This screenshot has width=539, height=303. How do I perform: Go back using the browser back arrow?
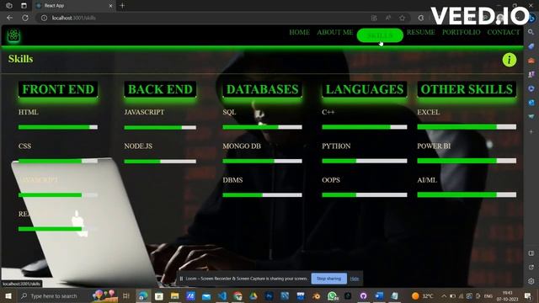tap(9, 18)
